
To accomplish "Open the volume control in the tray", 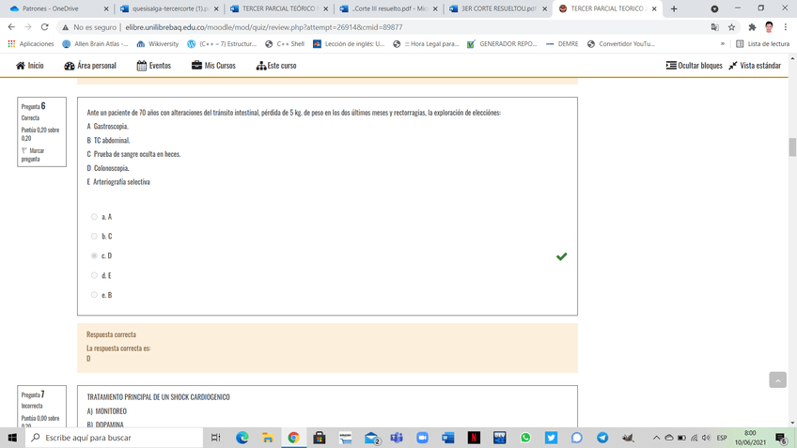I will (x=706, y=438).
